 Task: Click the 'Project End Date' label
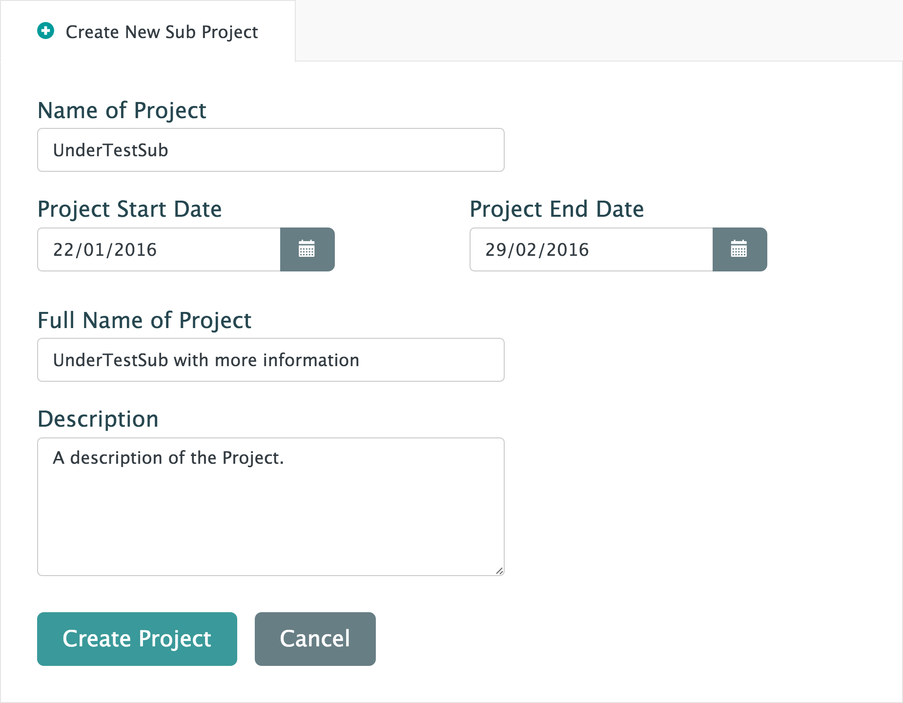556,209
